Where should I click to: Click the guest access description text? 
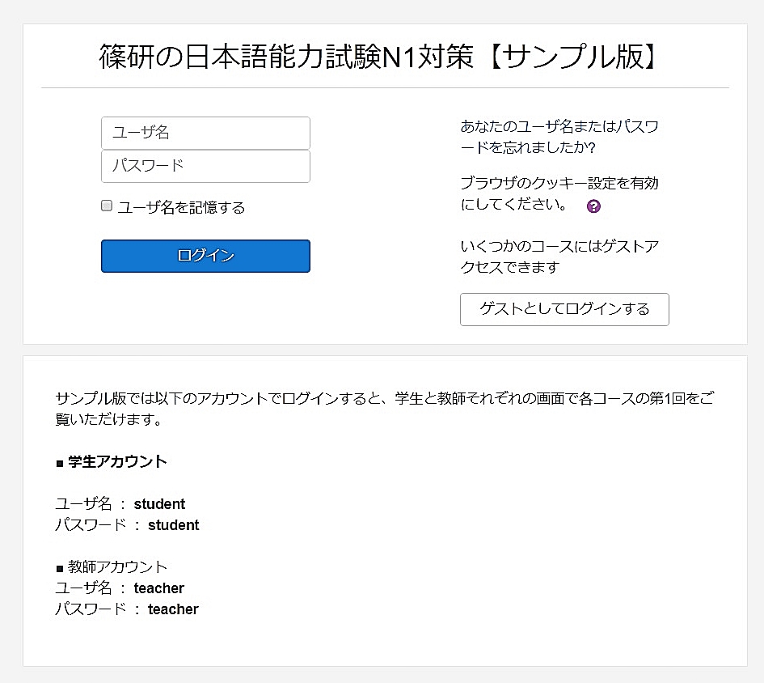point(559,257)
